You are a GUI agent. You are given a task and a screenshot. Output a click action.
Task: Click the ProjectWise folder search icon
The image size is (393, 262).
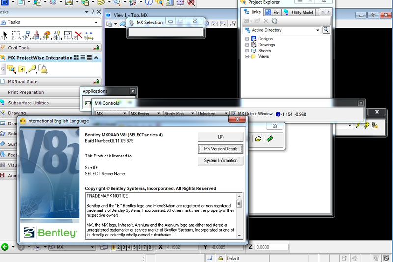[11, 69]
